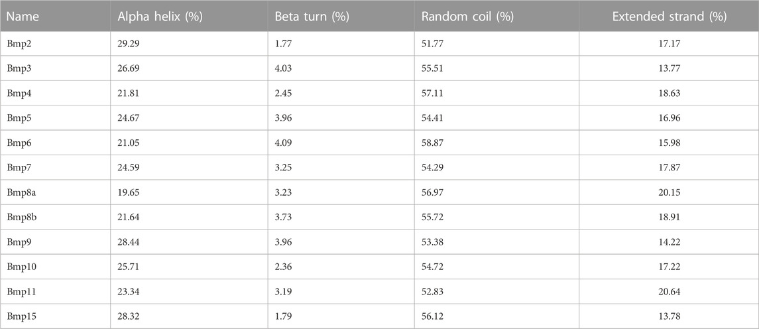Select Bmp2 alpha helix value 29.29
The width and height of the screenshot is (759, 329).
click(x=128, y=44)
